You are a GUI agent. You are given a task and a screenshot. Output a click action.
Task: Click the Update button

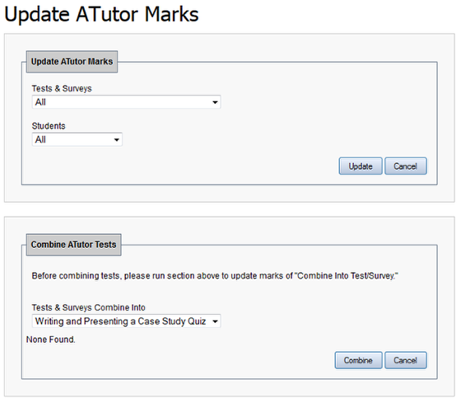point(361,166)
